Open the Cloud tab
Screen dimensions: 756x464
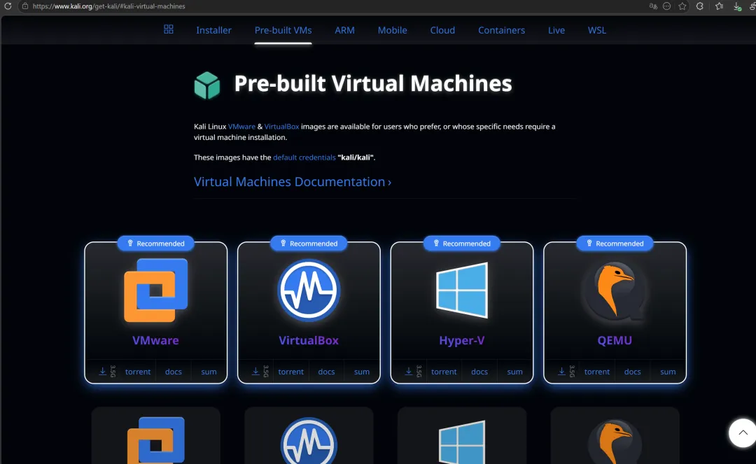tap(442, 30)
